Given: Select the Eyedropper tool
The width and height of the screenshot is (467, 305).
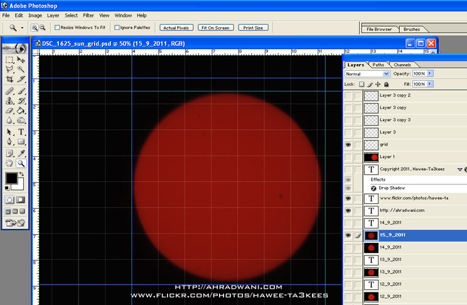Looking at the screenshot, I should point(21,152).
